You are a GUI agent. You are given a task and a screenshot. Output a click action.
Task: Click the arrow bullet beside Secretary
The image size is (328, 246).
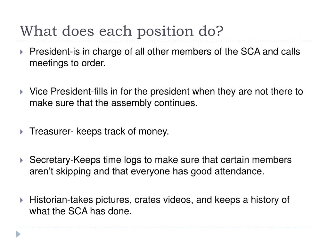pyautogui.click(x=21, y=160)
